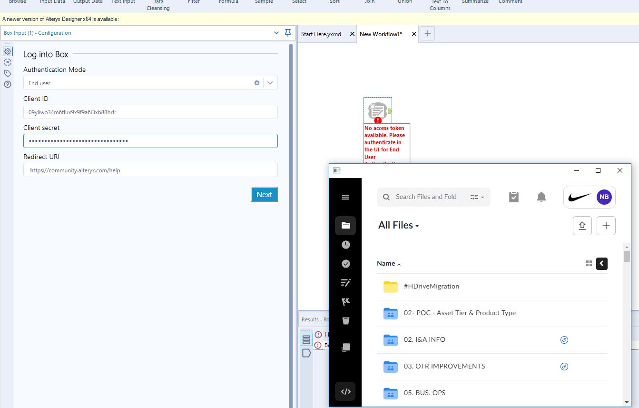The image size is (639, 408).
Task: Open search filter options beside Box search bar
Action: point(474,197)
